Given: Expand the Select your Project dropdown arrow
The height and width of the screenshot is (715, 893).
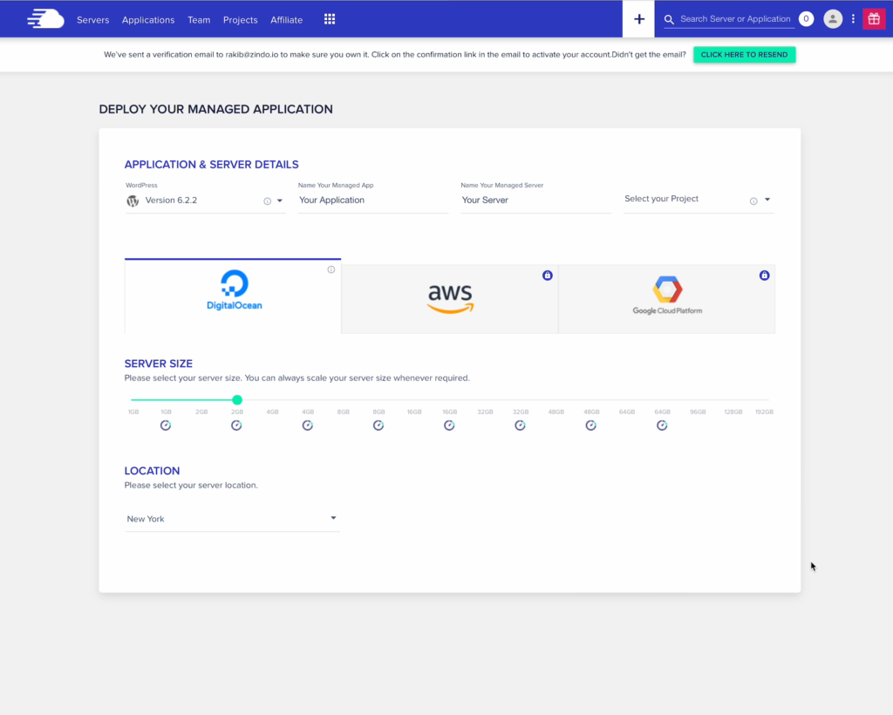Looking at the screenshot, I should [x=767, y=200].
